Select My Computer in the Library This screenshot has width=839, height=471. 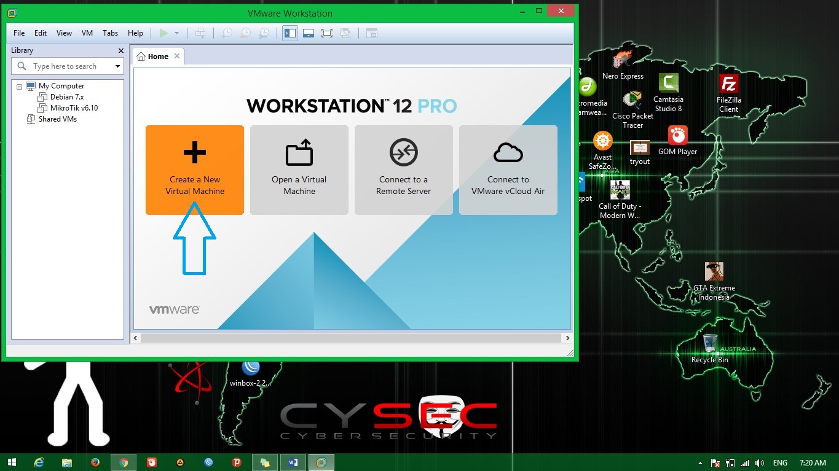coord(61,86)
